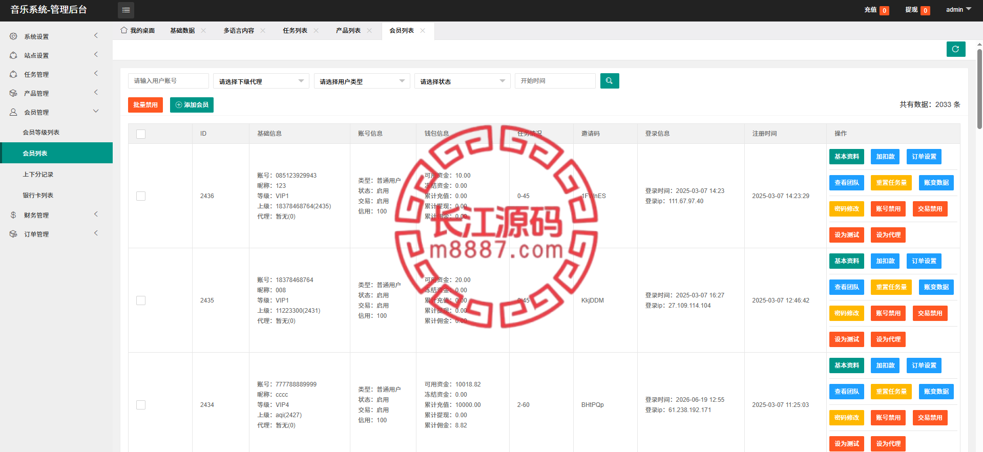Close the 多语言内容 tab
This screenshot has height=452, width=983.
[x=263, y=31]
